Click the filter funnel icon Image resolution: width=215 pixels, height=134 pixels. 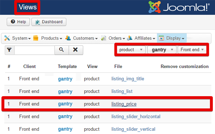[x=9, y=50]
